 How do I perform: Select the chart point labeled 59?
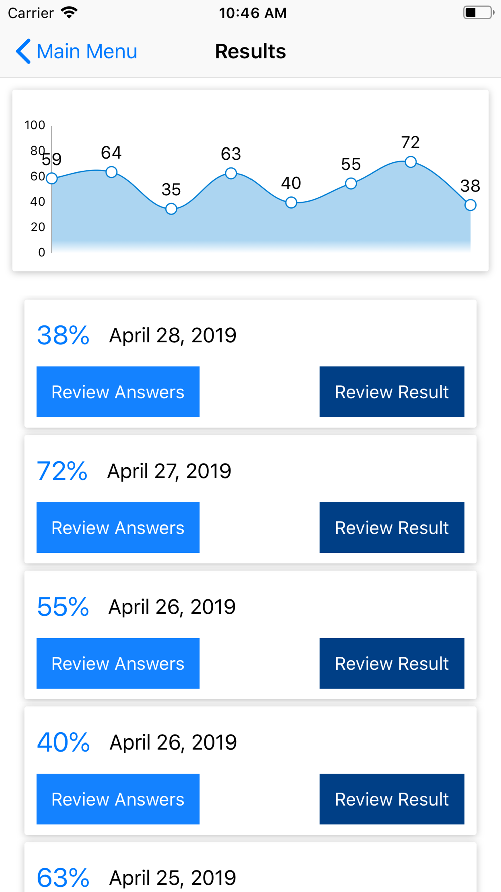coord(52,178)
